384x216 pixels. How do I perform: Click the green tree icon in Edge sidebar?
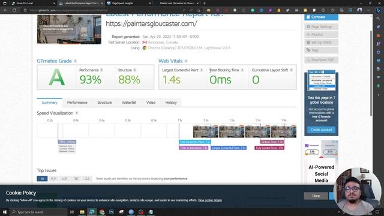click(379, 85)
